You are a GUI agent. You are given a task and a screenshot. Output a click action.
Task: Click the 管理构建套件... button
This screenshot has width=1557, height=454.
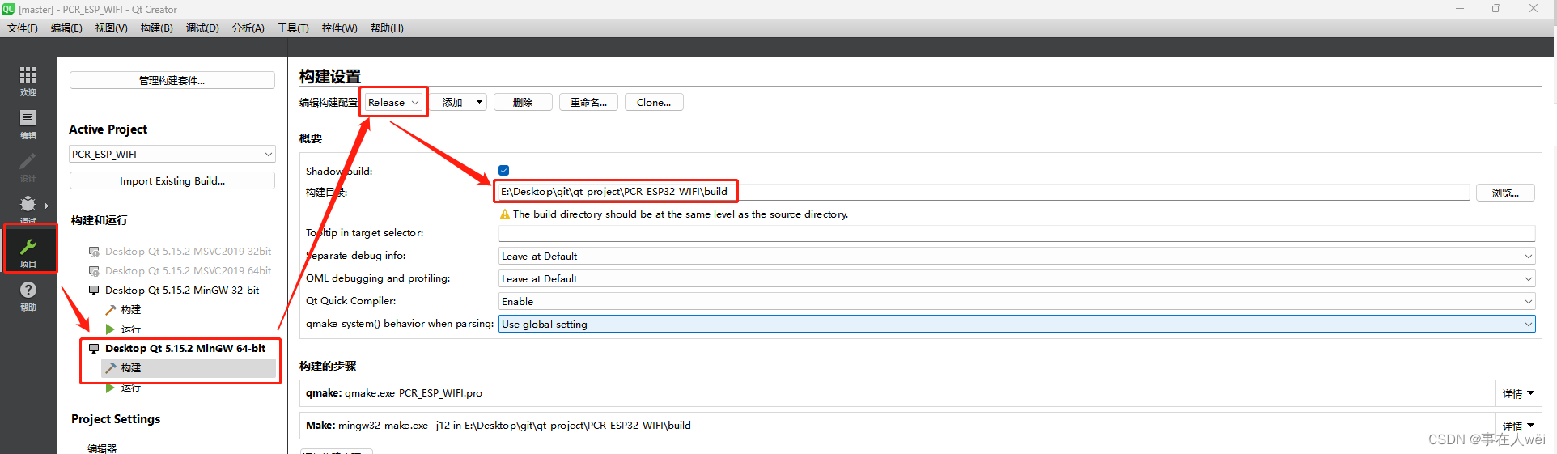172,81
